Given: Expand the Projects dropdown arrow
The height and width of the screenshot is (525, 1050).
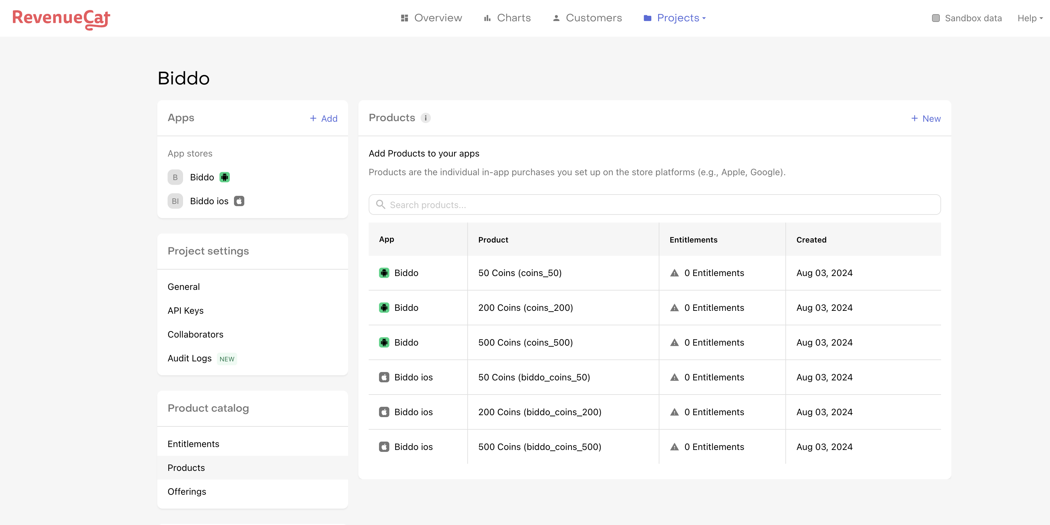Looking at the screenshot, I should click(x=704, y=18).
